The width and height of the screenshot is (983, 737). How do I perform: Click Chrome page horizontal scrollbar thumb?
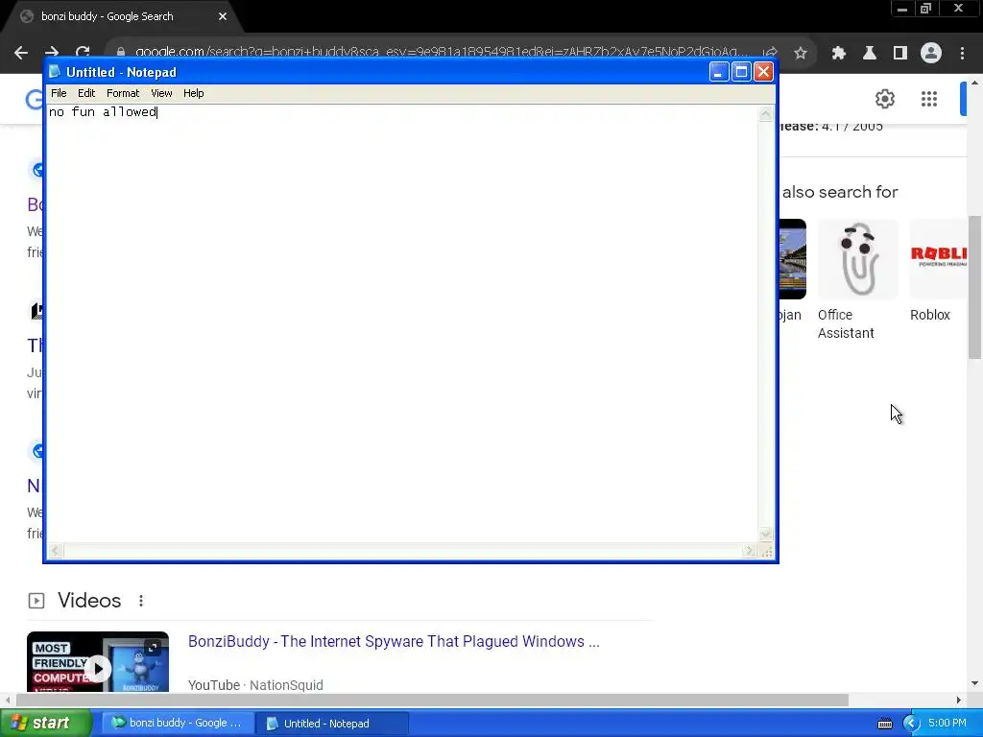point(433,700)
